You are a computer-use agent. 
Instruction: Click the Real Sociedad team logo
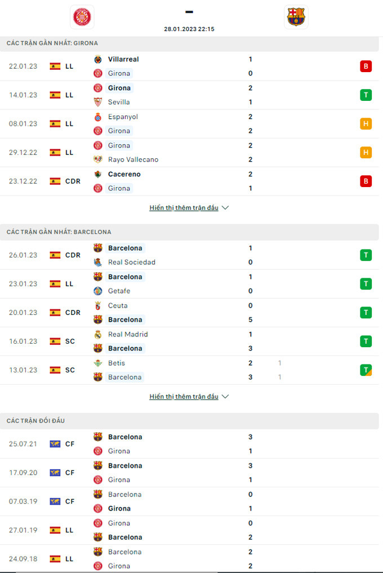click(x=98, y=262)
